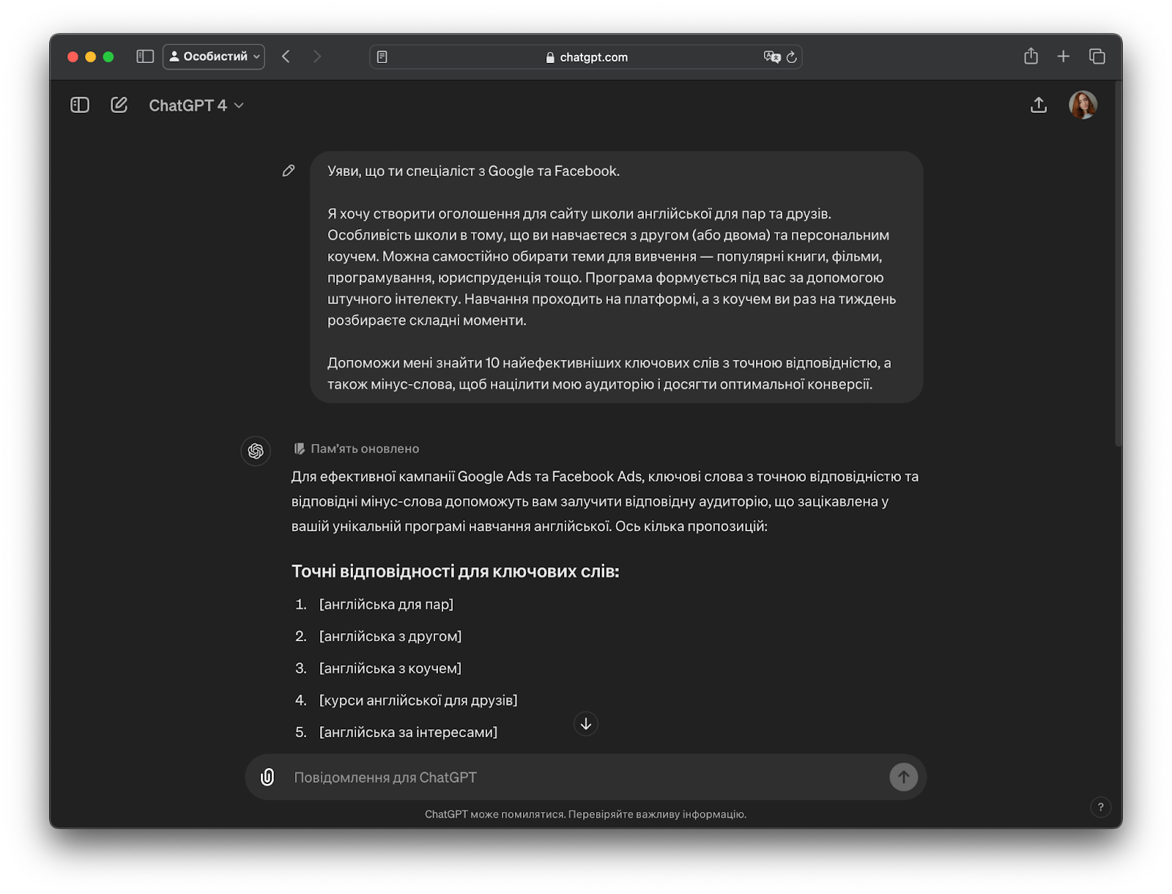Toggle the Safari sidebar panel

145,56
